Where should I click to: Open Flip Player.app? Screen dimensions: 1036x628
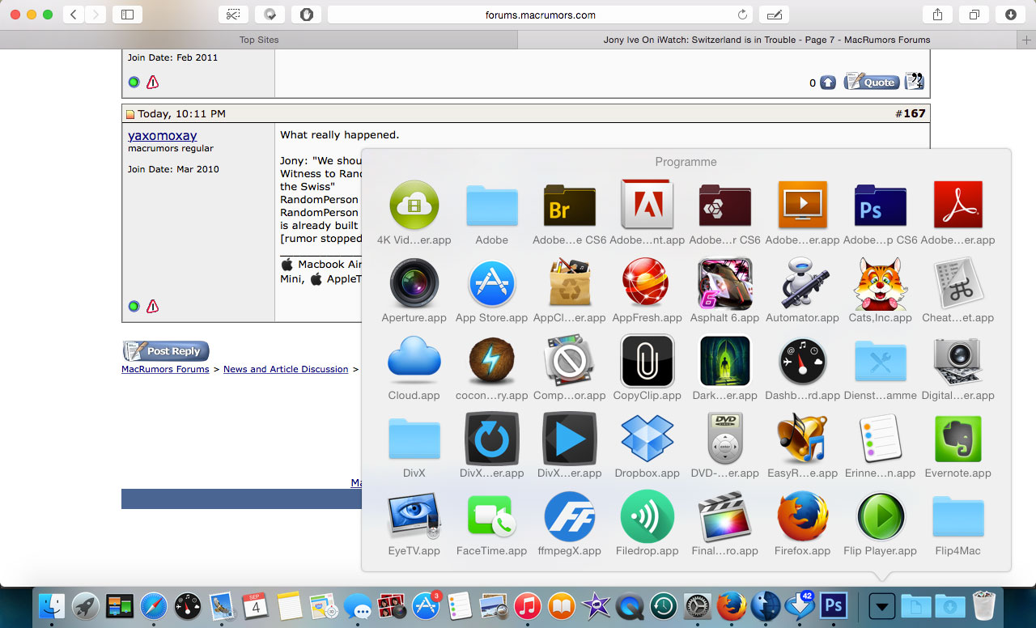tap(881, 516)
